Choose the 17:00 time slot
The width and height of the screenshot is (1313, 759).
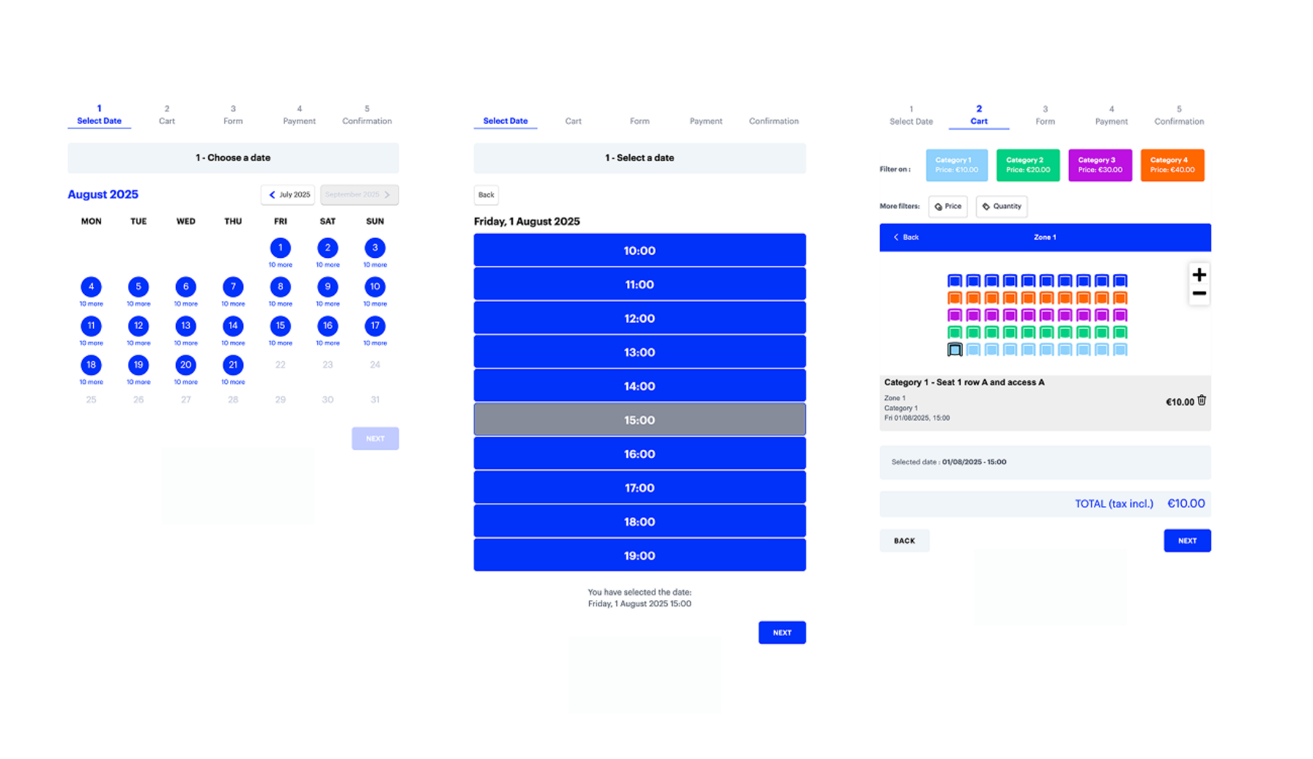click(640, 488)
